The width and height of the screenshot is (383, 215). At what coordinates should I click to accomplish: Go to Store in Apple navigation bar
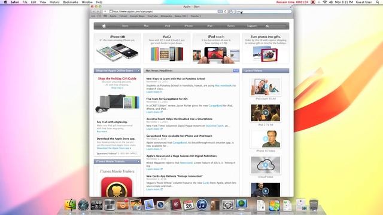coord(125,26)
